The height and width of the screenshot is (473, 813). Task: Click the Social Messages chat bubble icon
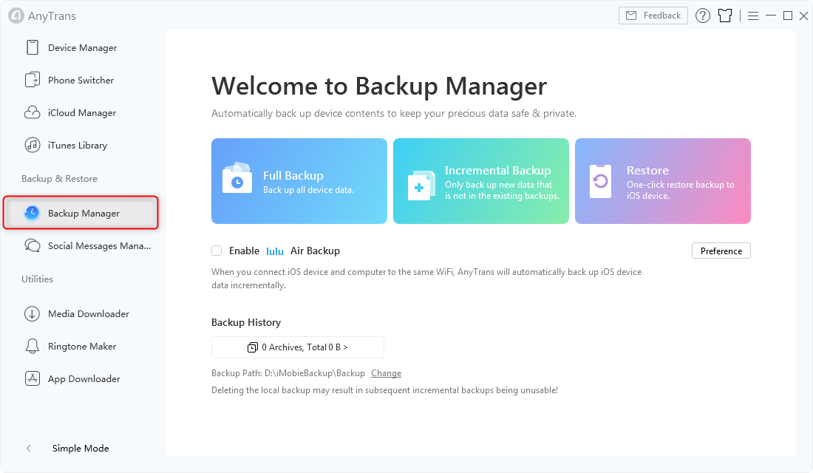point(32,245)
